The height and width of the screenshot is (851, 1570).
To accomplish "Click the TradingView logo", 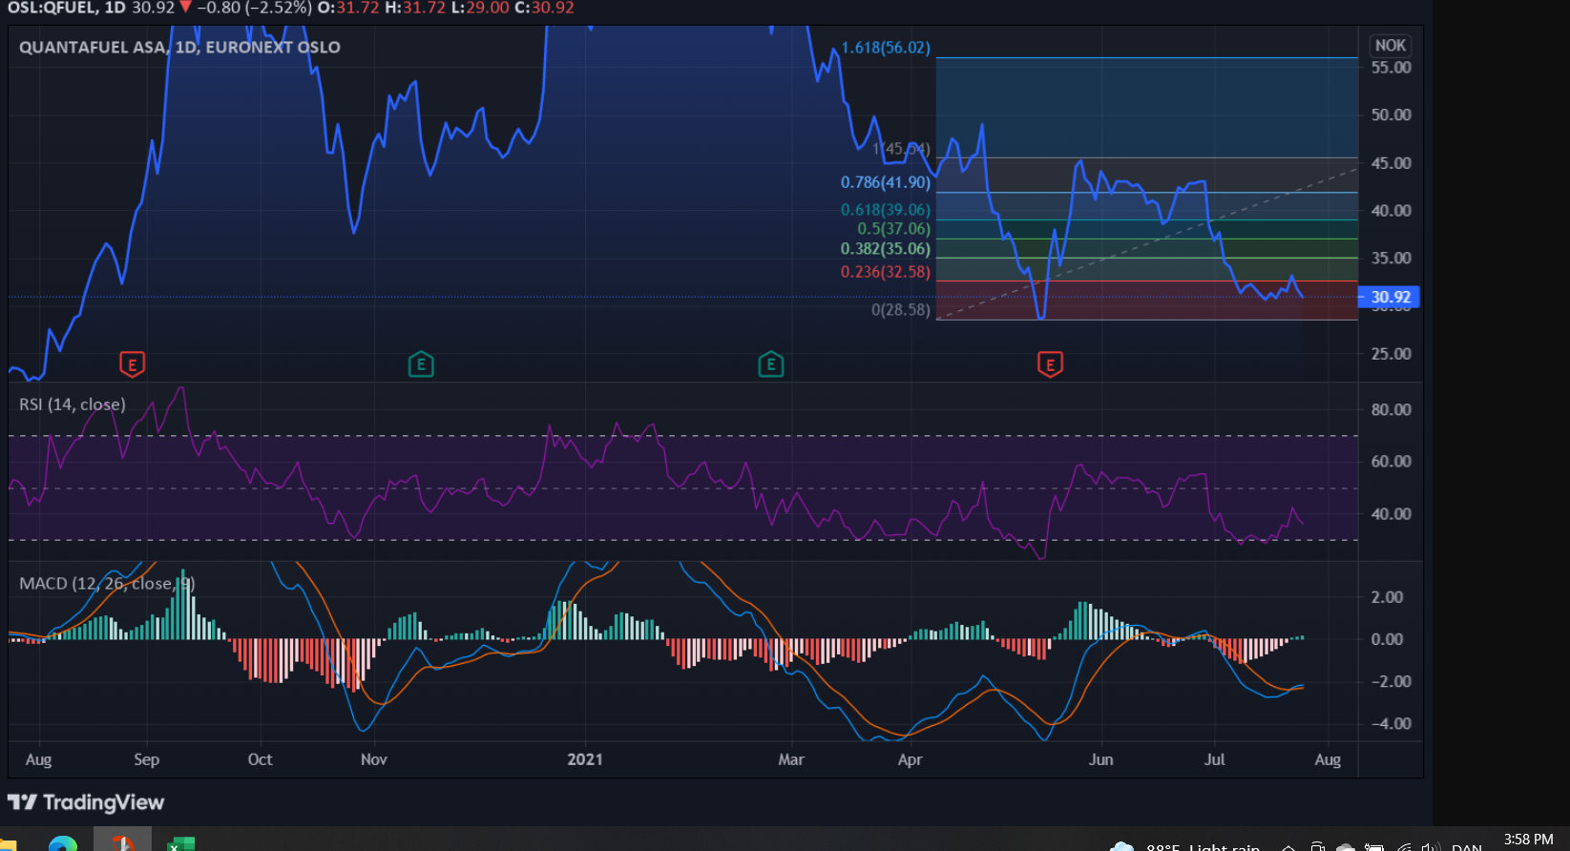I will [x=86, y=802].
